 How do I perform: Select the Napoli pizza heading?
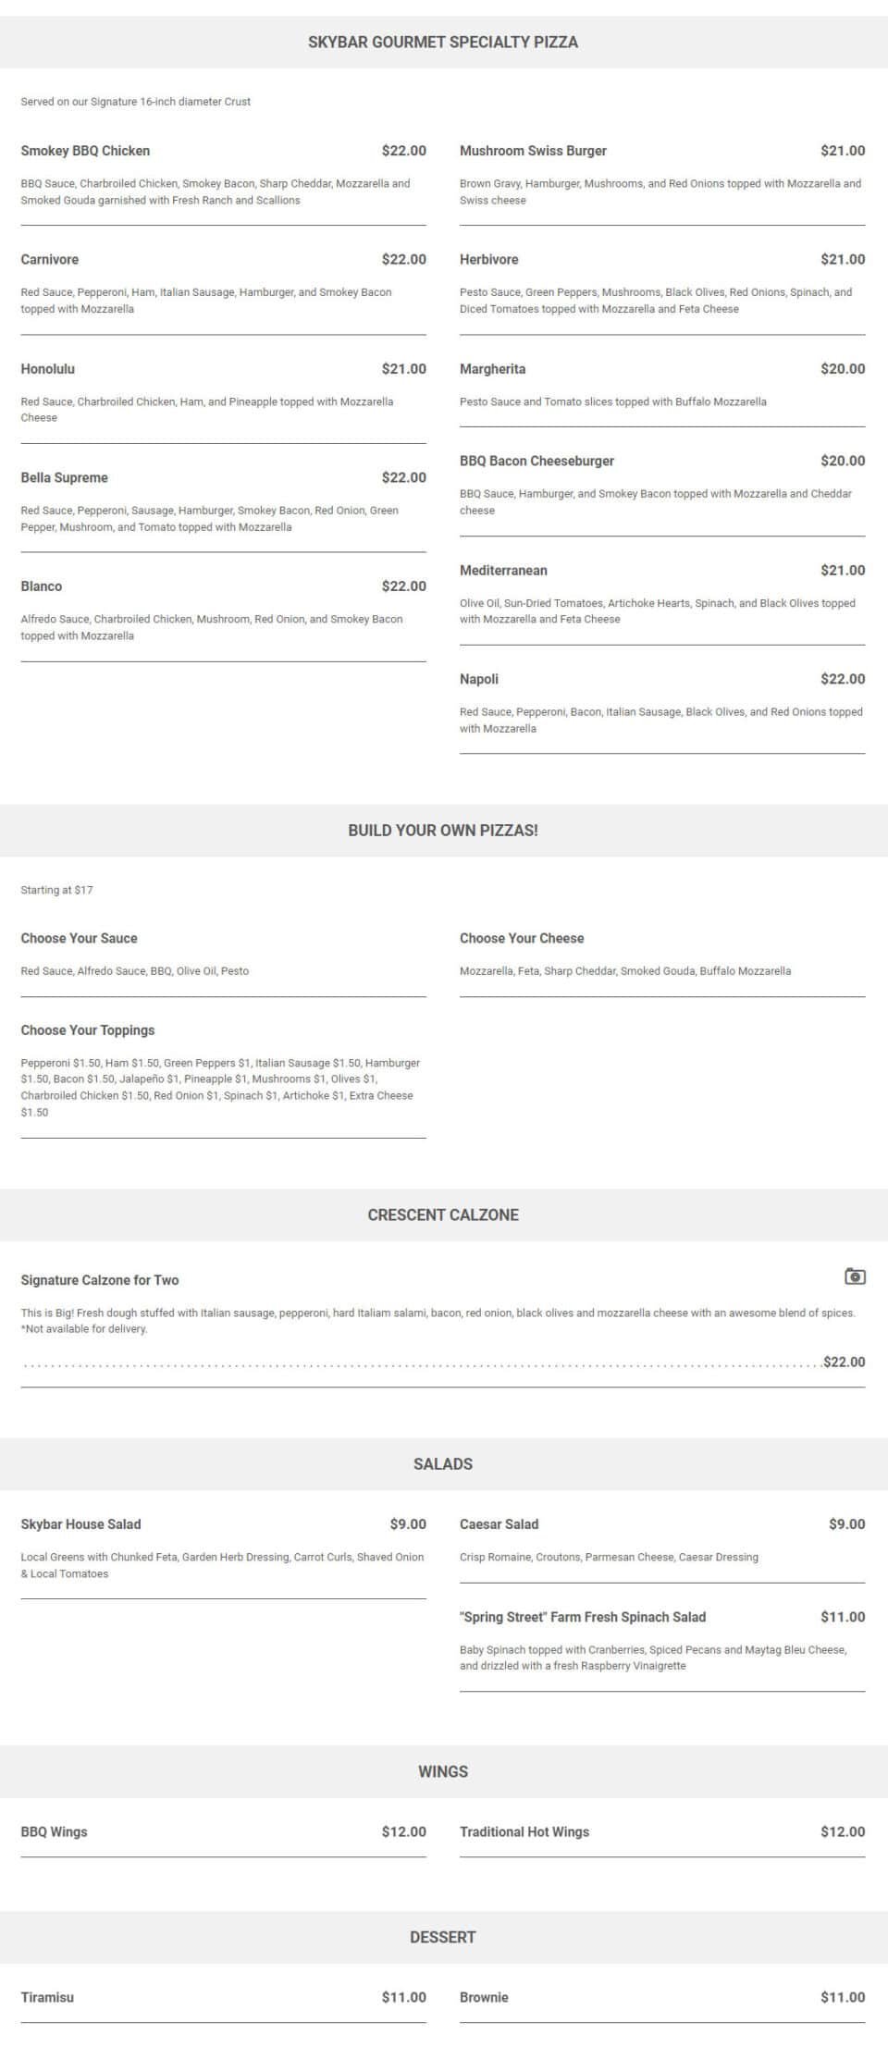479,679
